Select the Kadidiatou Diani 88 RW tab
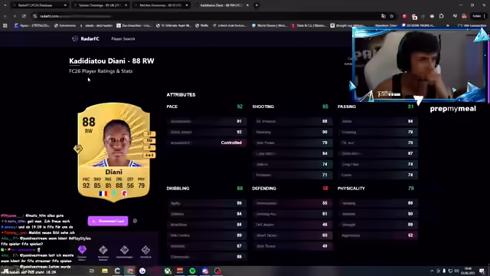Image resolution: width=490 pixels, height=276 pixels. point(221,5)
